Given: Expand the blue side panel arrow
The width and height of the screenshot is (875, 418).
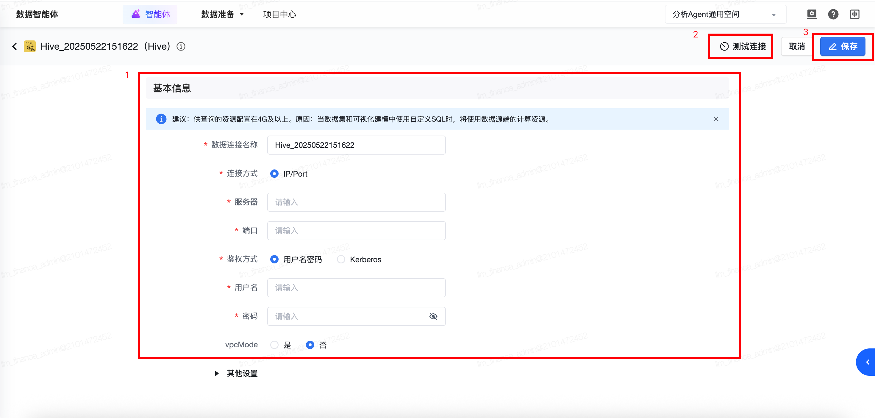Looking at the screenshot, I should point(866,362).
